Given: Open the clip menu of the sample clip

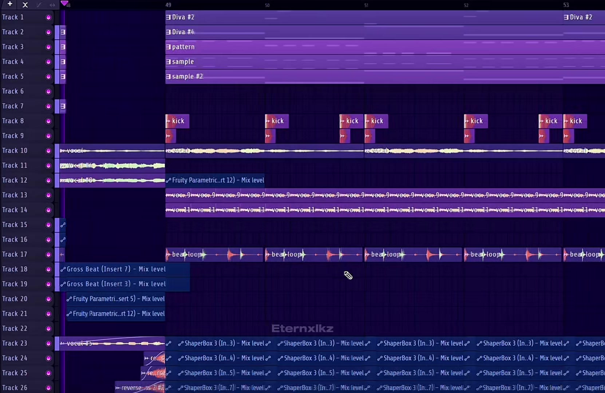Looking at the screenshot, I should pos(169,62).
